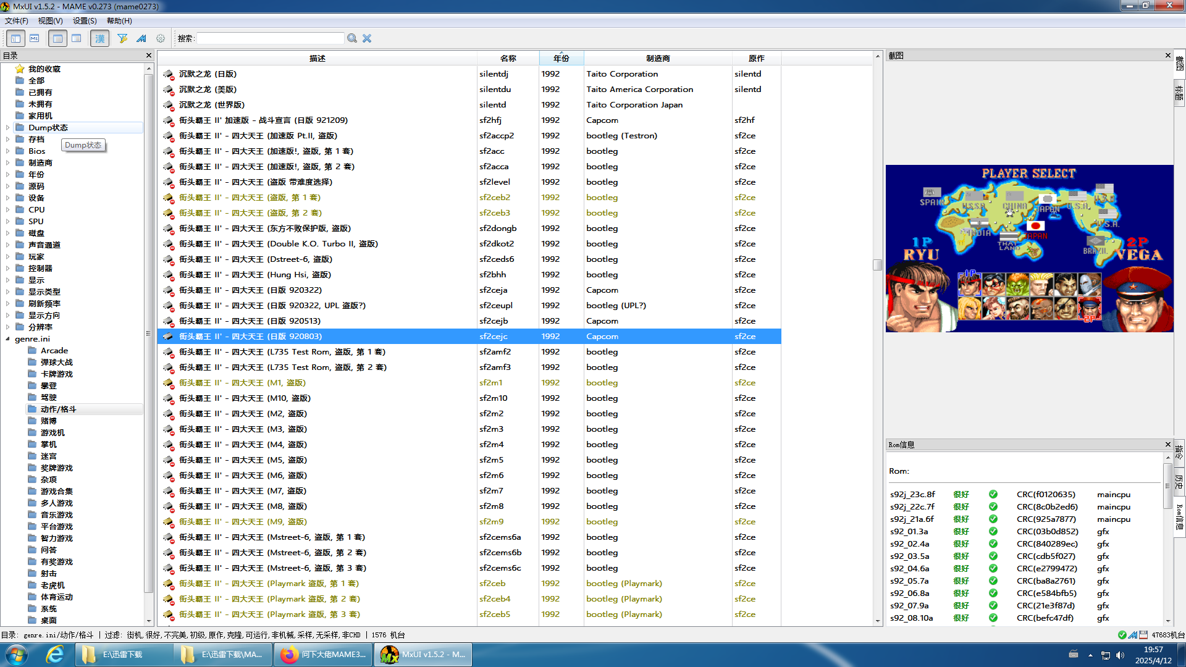The height and width of the screenshot is (667, 1186).
Task: Click the green check for s92_01.3a
Action: pyautogui.click(x=993, y=531)
